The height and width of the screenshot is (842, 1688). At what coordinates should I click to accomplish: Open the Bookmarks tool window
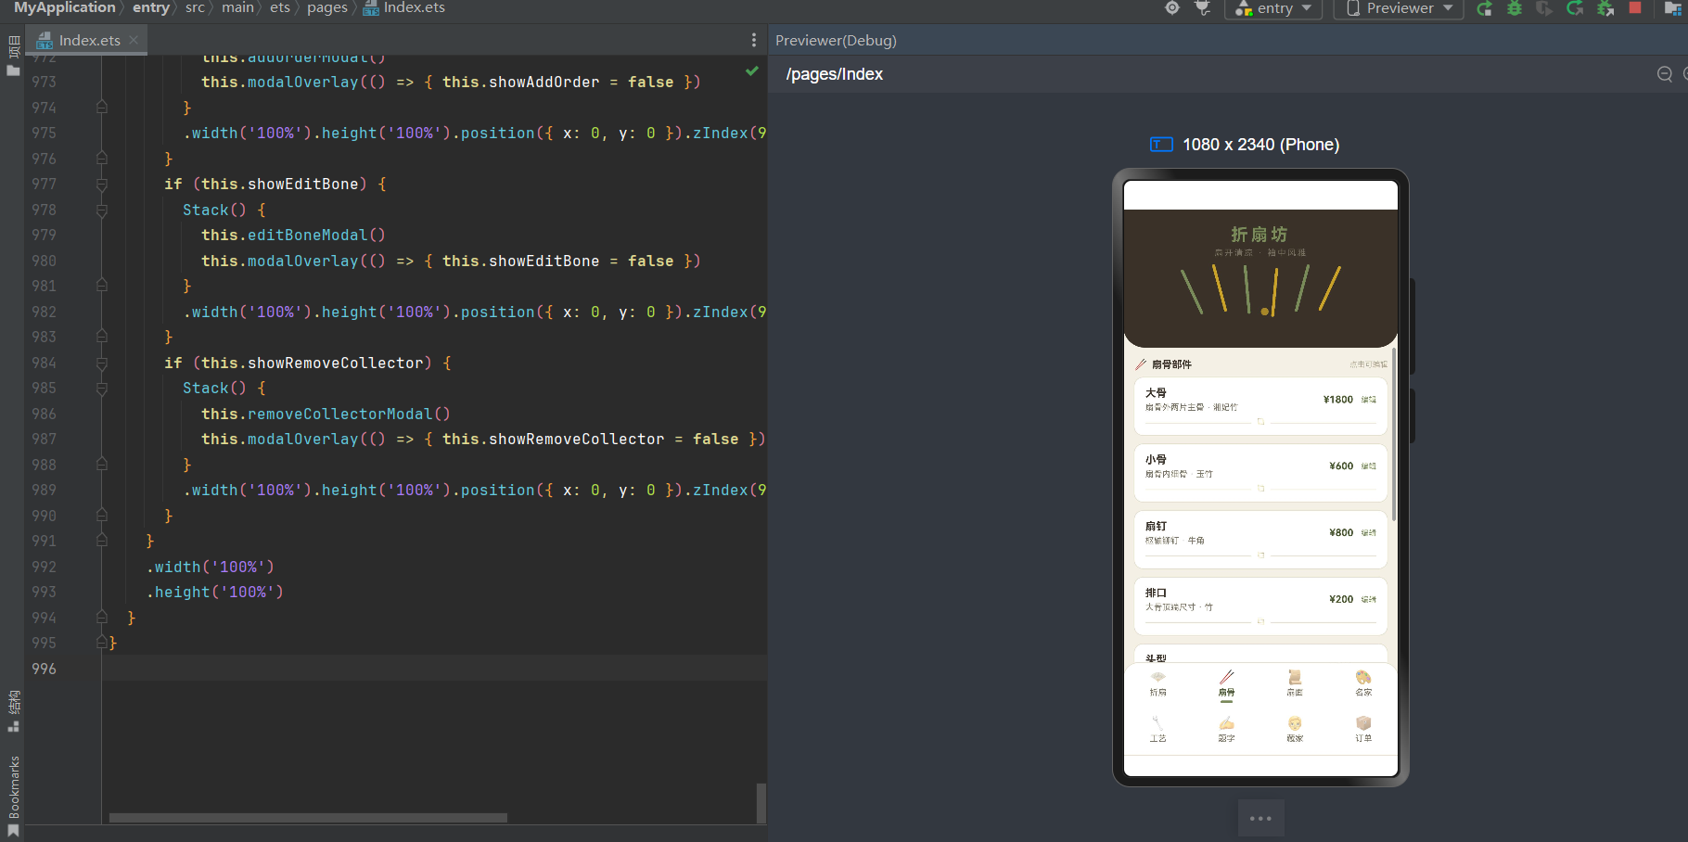(x=13, y=796)
